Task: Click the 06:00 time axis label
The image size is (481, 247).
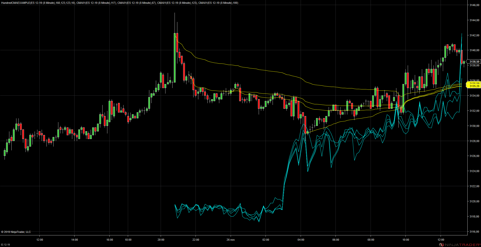Action: [x=336, y=240]
